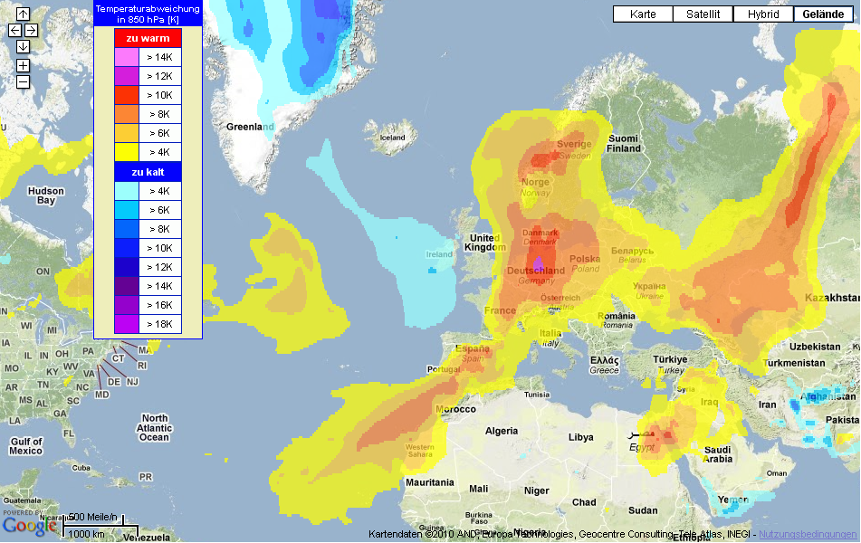
Task: Click the 'Temperaturabweichung in 850 hPa' title
Action: [148, 14]
